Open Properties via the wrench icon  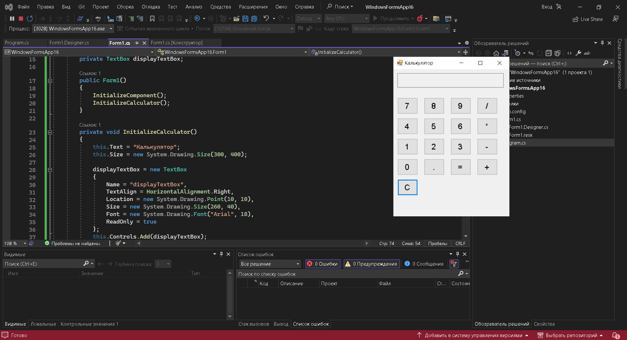(578, 53)
